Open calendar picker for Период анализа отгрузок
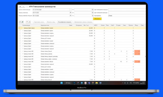The height and width of the screenshot is (97, 163). pos(71,16)
